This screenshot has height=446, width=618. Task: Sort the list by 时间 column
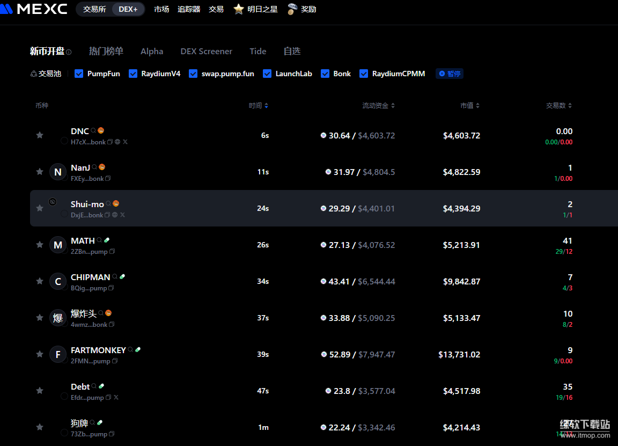click(259, 106)
